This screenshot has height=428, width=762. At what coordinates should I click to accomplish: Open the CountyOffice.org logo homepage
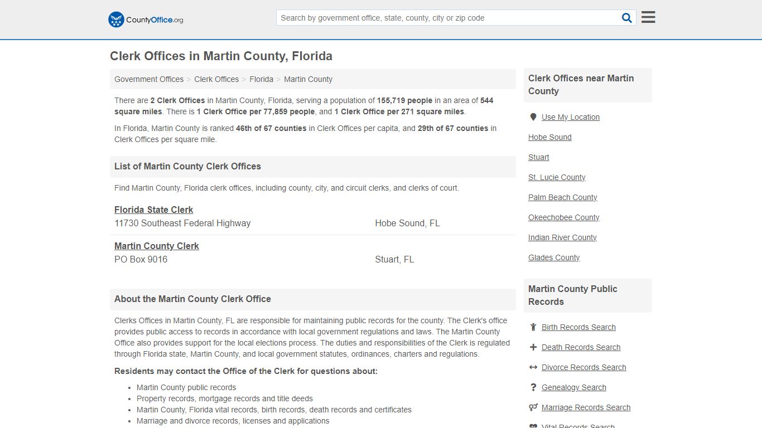point(146,20)
